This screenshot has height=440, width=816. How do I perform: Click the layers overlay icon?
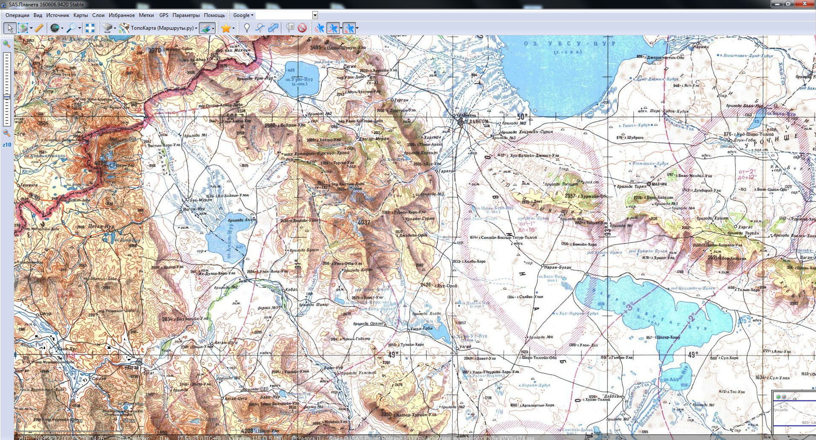click(x=206, y=28)
